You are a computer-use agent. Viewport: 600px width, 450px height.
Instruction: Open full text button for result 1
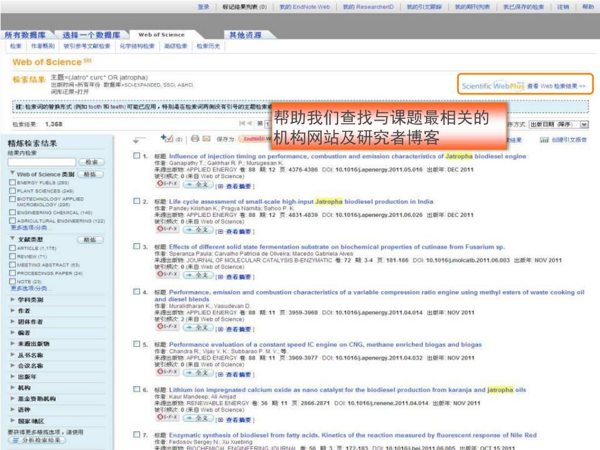[x=198, y=185]
